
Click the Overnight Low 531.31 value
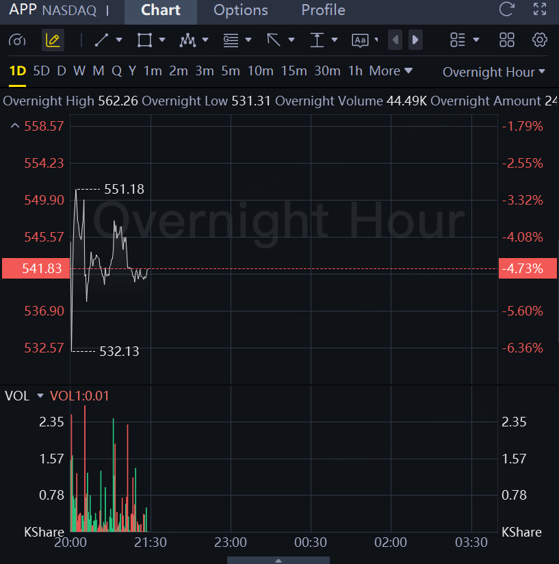pyautogui.click(x=251, y=101)
